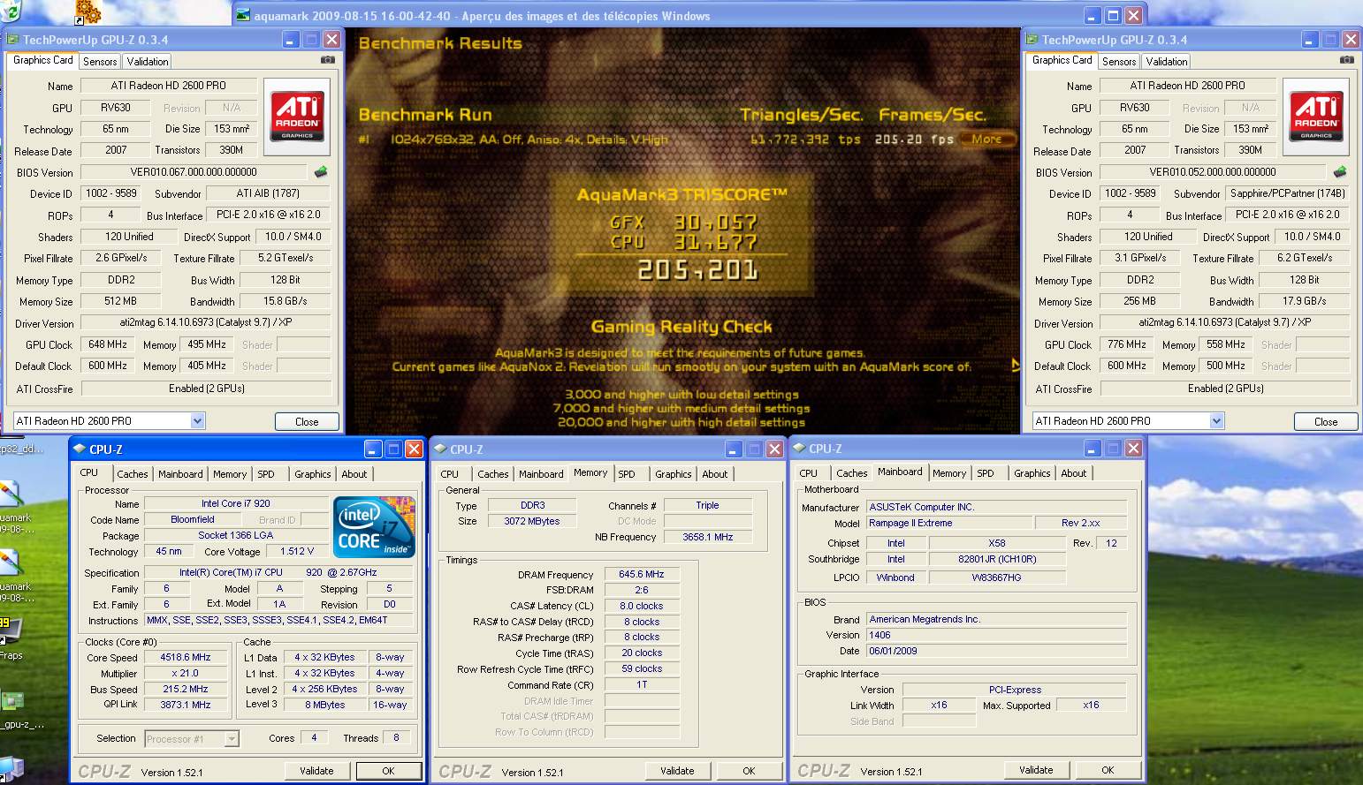Click OK in right CPU-Z window
This screenshot has height=785, width=1363.
[x=1108, y=770]
